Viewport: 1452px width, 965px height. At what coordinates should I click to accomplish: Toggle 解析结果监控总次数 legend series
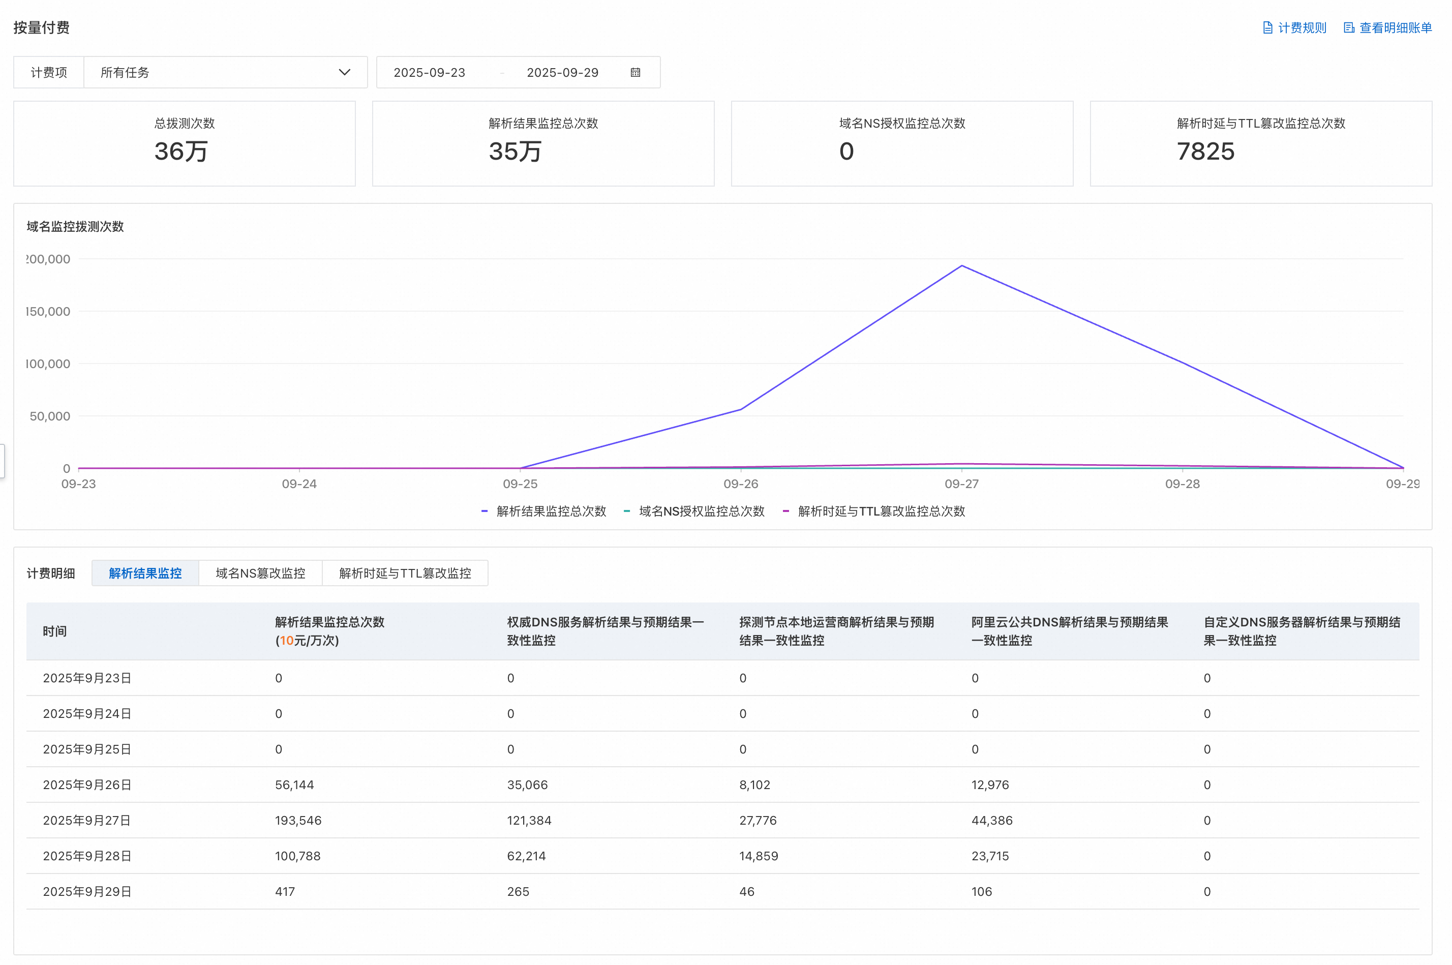click(544, 511)
